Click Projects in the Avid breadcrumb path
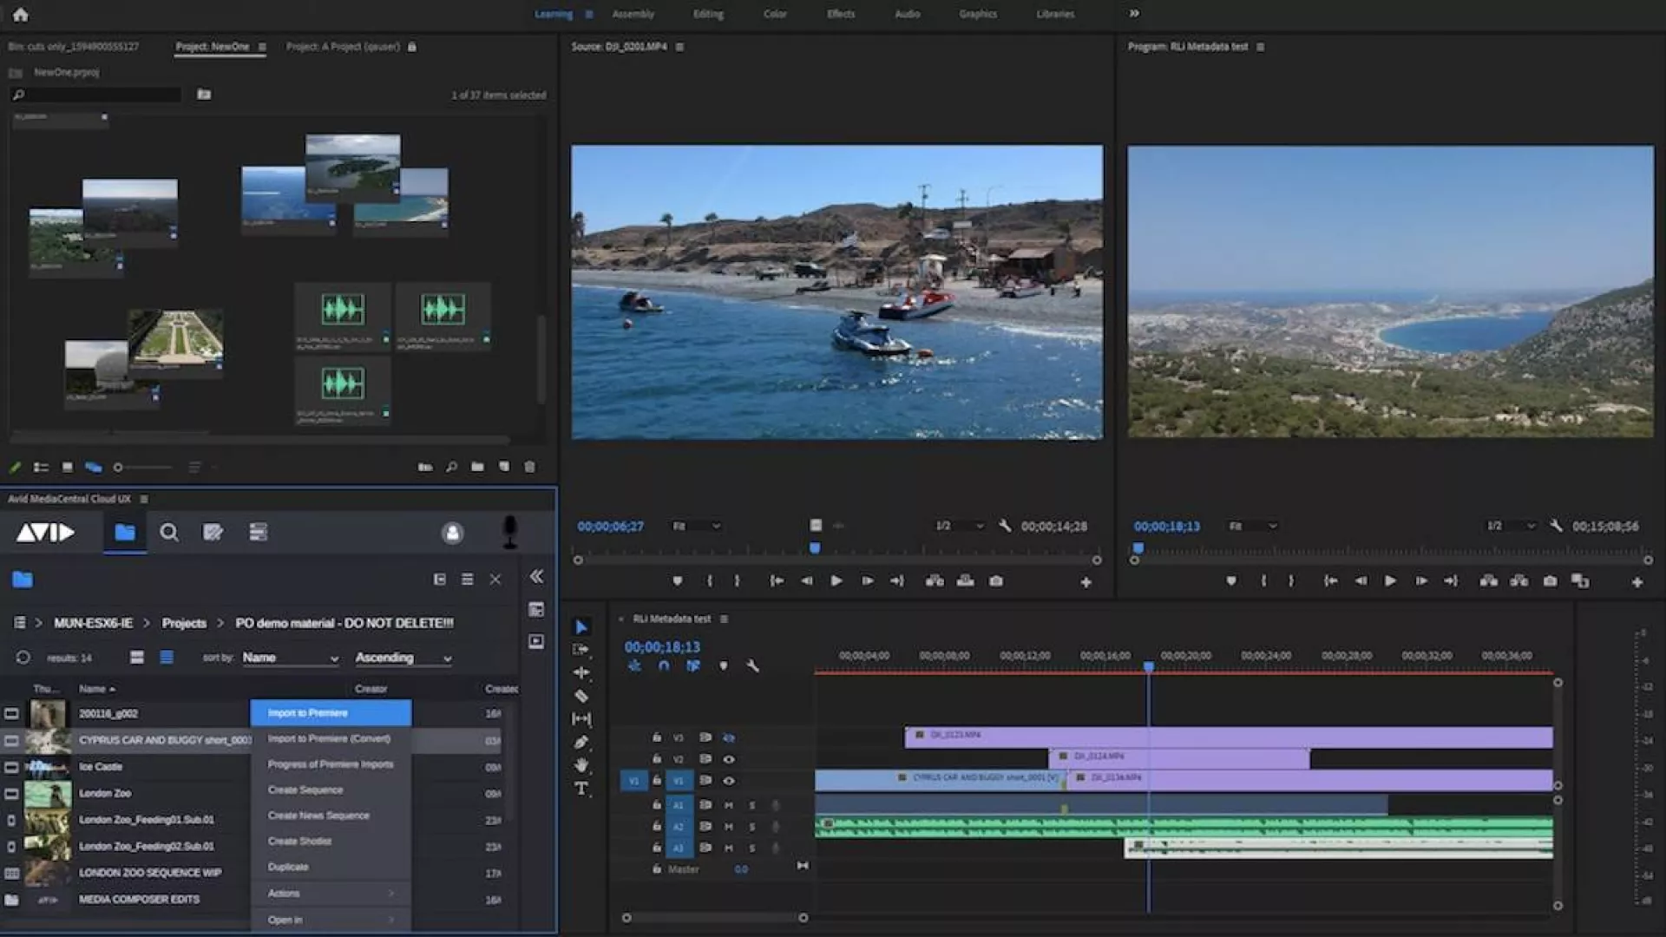 (184, 623)
